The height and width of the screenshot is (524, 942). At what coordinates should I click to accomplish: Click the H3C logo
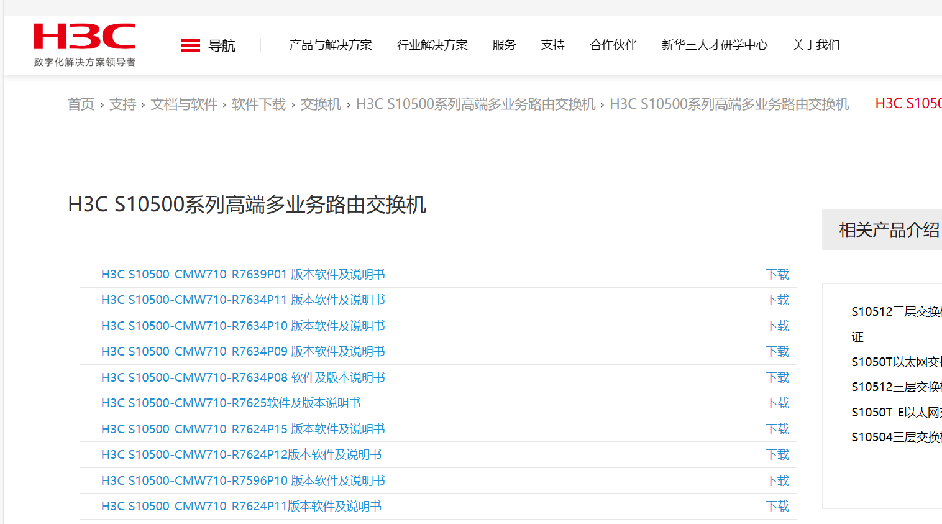coord(85,45)
